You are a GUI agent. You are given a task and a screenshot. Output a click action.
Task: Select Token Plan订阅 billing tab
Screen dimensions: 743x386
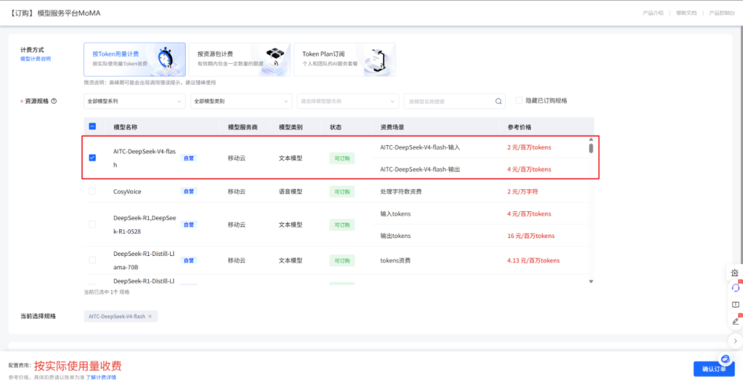pos(345,59)
